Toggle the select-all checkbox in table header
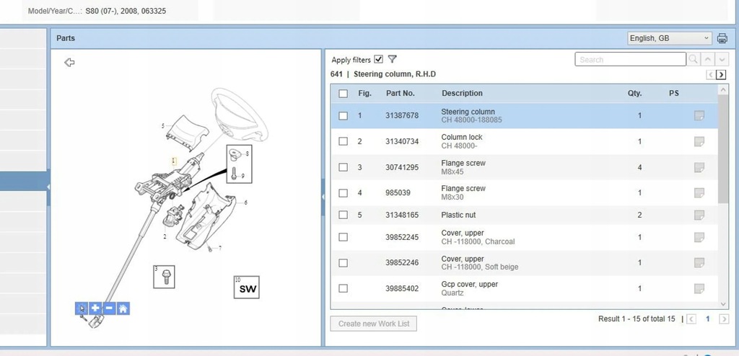 pos(343,93)
